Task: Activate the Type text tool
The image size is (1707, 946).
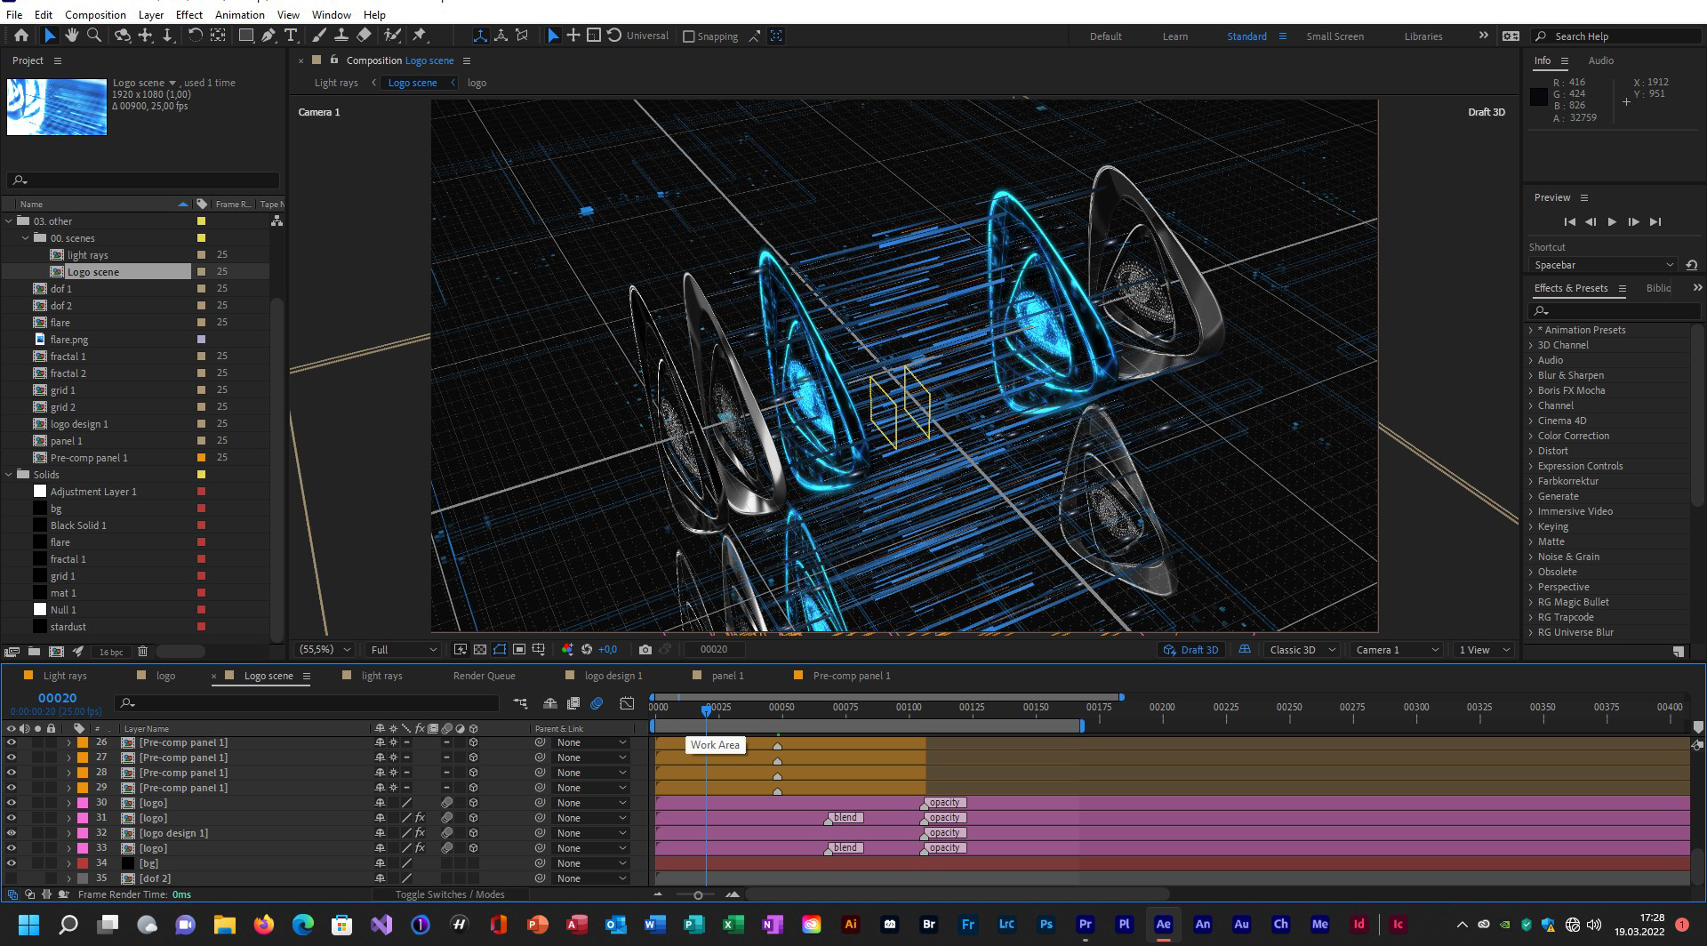Action: pyautogui.click(x=291, y=36)
